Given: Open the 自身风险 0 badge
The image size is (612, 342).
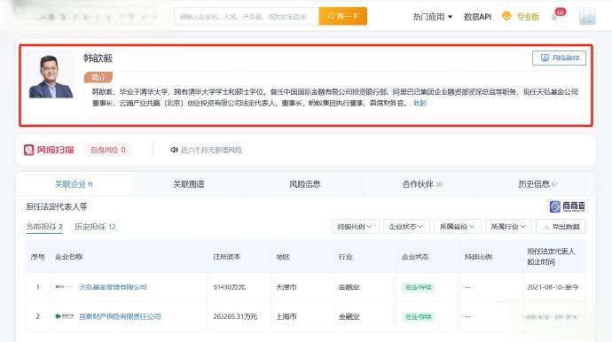Looking at the screenshot, I should (108, 150).
